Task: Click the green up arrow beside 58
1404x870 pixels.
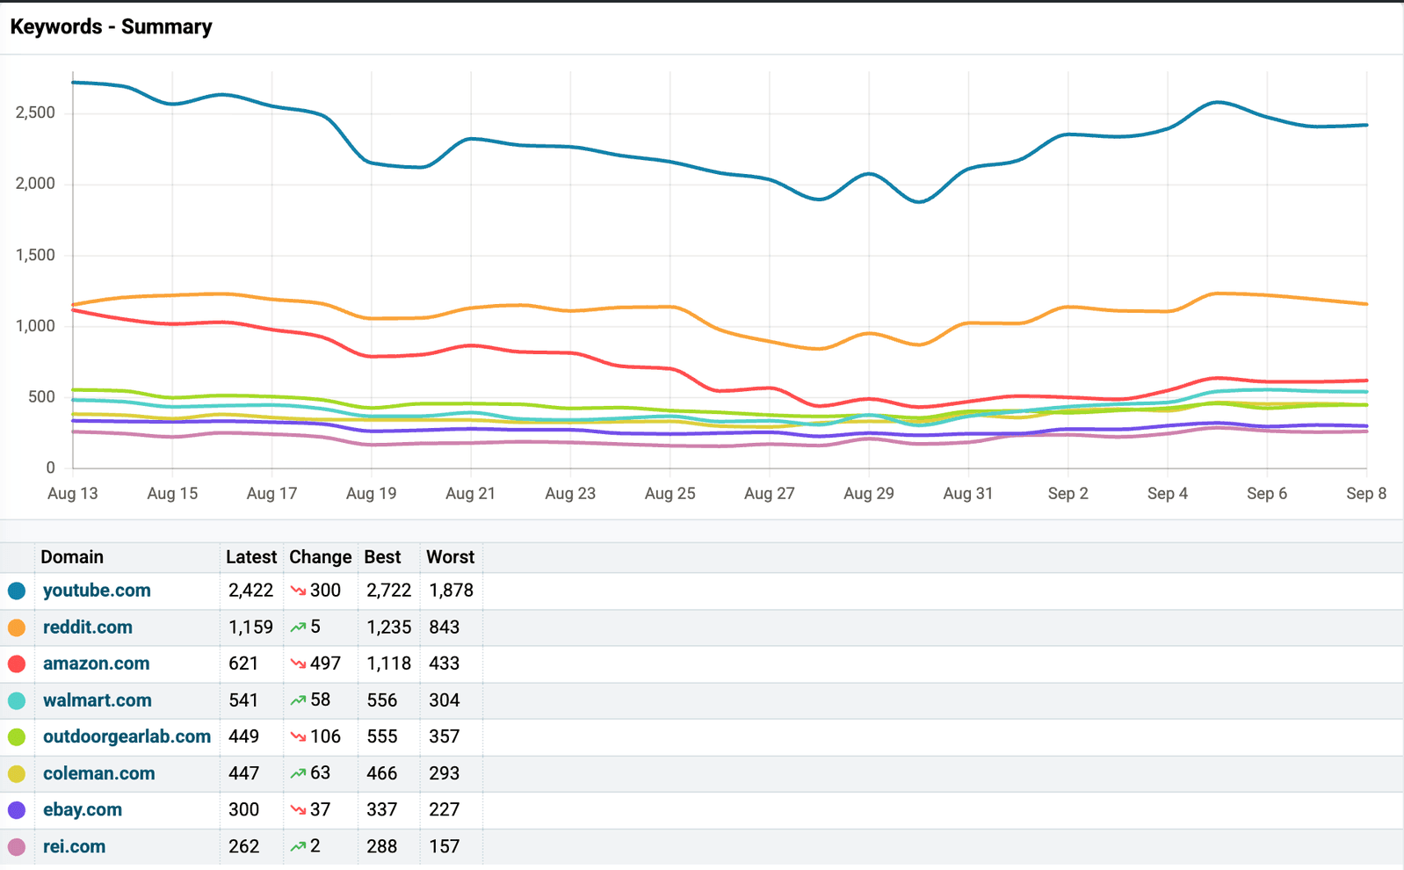Action: point(298,700)
